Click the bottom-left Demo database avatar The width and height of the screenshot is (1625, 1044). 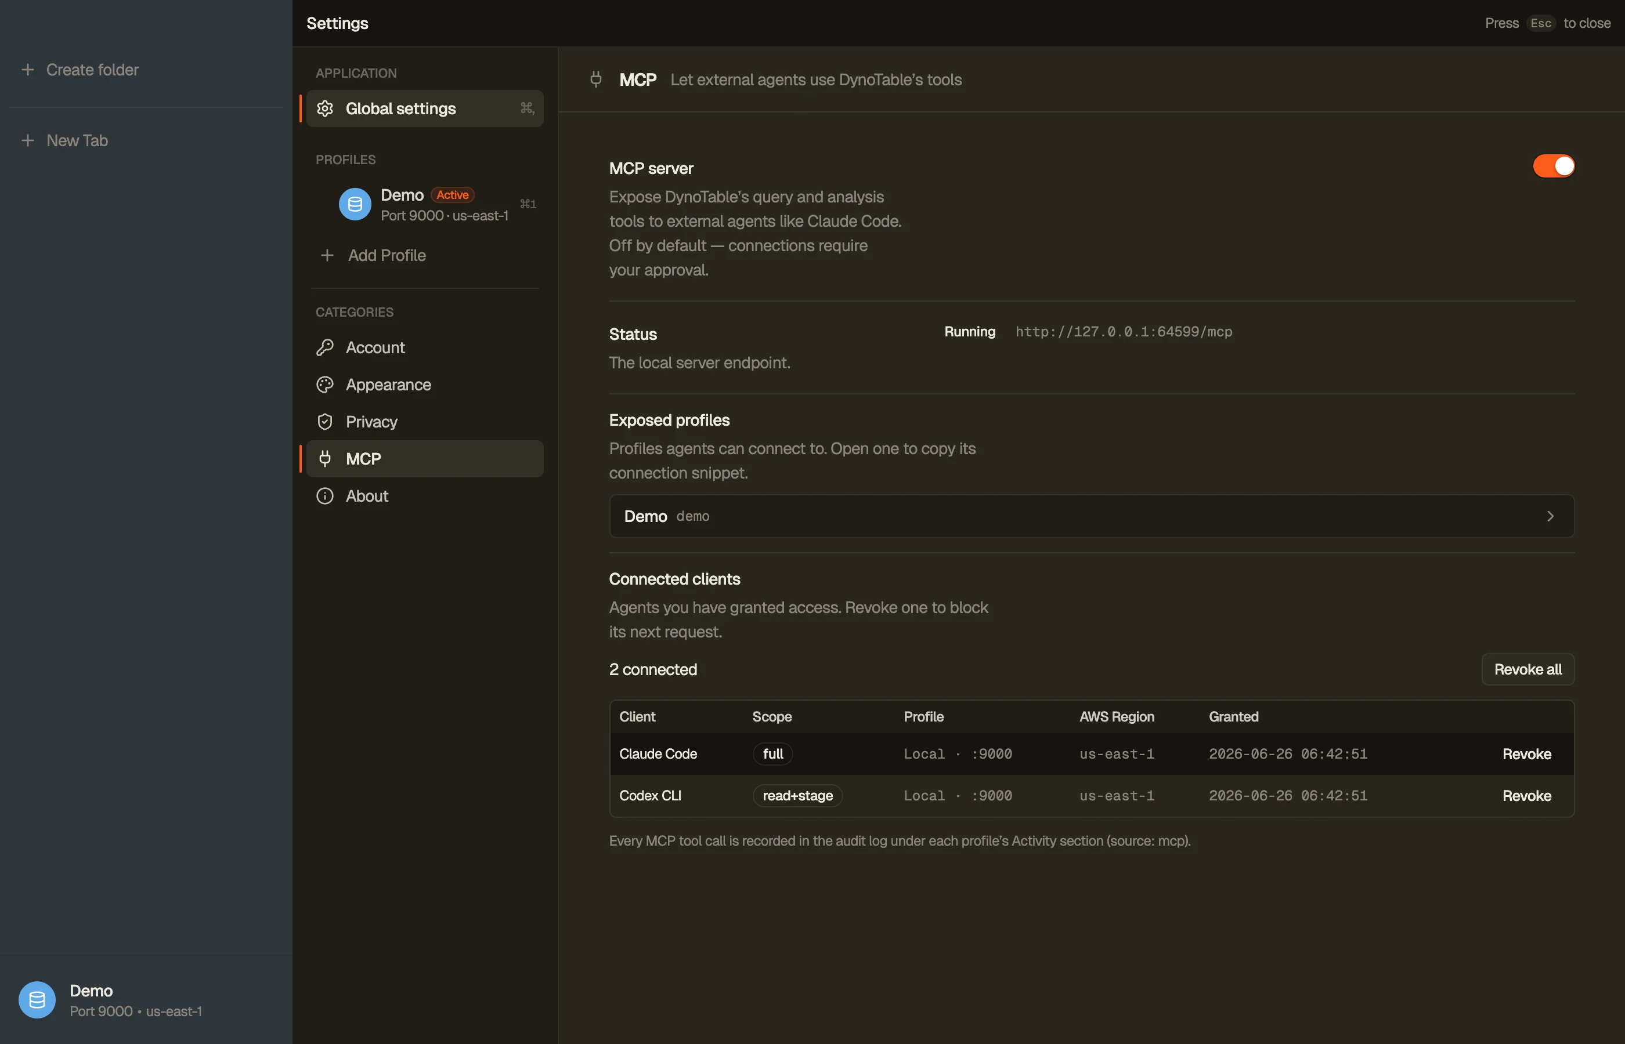click(37, 1000)
